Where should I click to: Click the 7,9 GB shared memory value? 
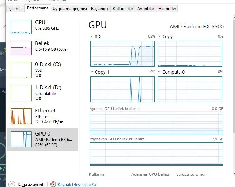[x=217, y=139]
